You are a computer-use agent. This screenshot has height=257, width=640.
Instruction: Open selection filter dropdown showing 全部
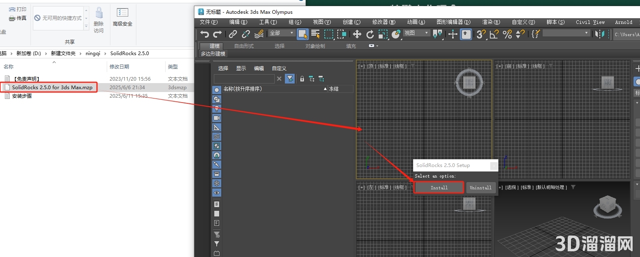point(281,33)
